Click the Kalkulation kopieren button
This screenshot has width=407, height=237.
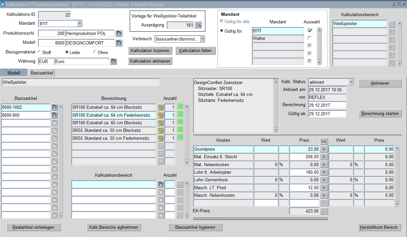(x=150, y=51)
